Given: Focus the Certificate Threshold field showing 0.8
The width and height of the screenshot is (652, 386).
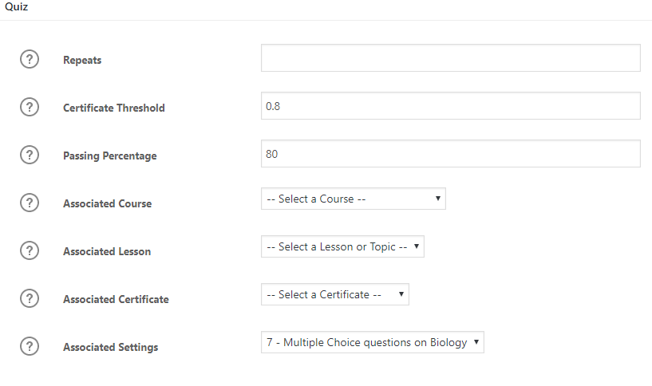Looking at the screenshot, I should 451,105.
